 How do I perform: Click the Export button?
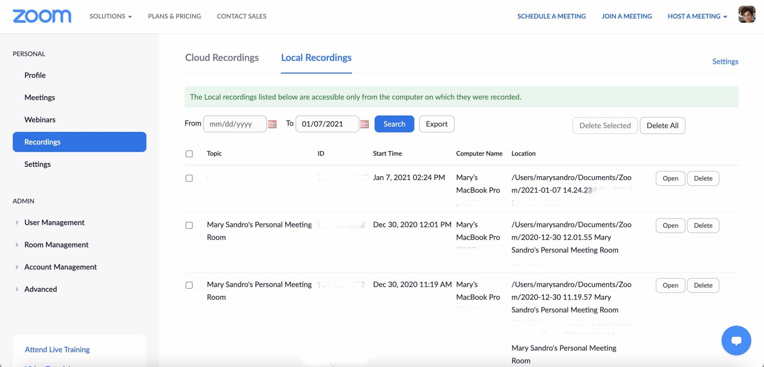pyautogui.click(x=437, y=124)
